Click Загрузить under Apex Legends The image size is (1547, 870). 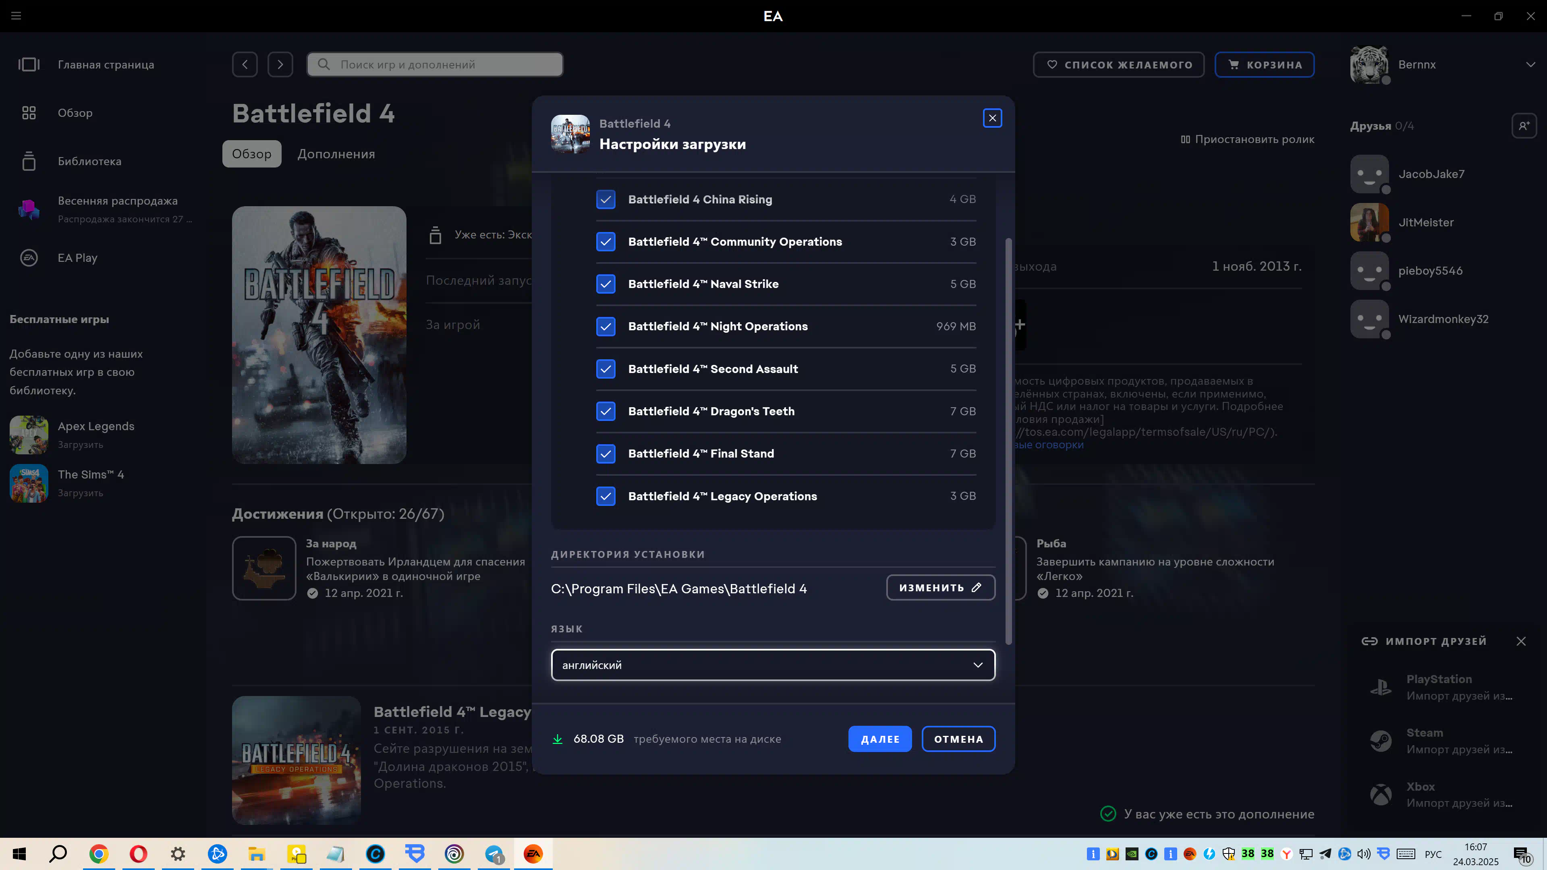coord(81,445)
